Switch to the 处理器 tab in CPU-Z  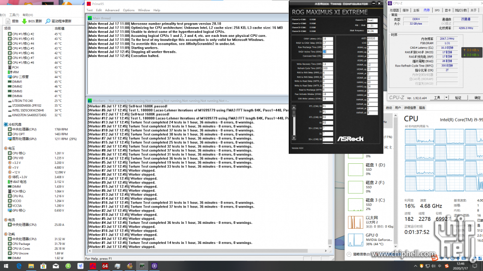click(x=395, y=10)
